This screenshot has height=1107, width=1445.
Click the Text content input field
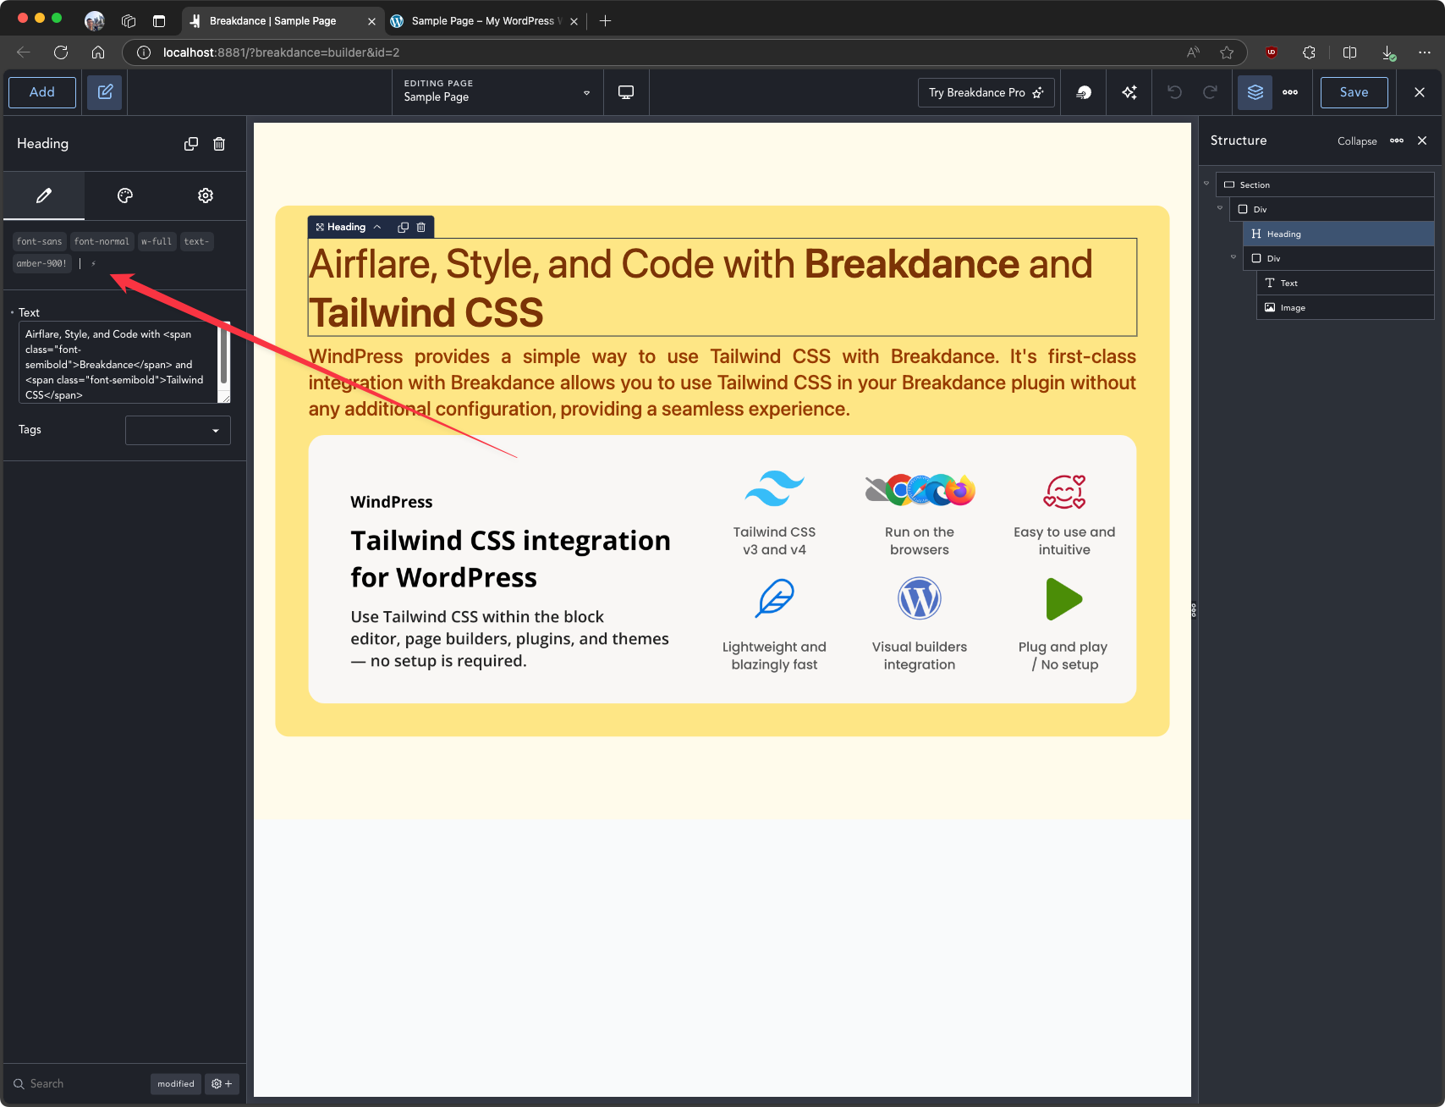coord(118,362)
